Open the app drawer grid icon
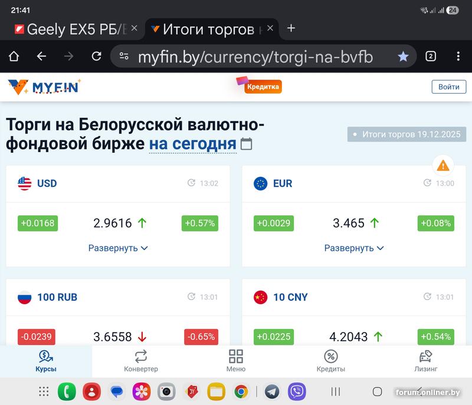The width and height of the screenshot is (472, 405). point(44,391)
